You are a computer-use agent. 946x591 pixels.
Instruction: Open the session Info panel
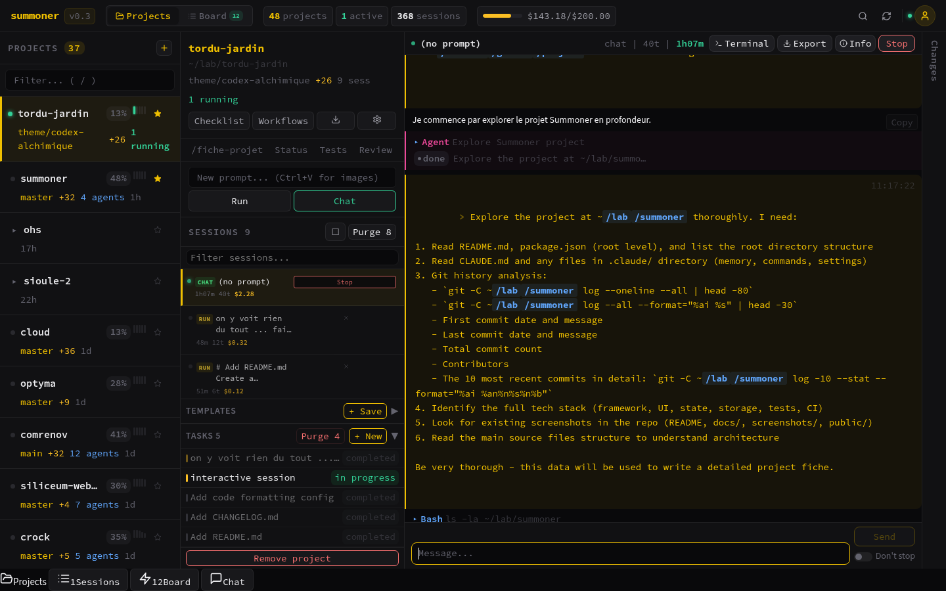coord(855,43)
